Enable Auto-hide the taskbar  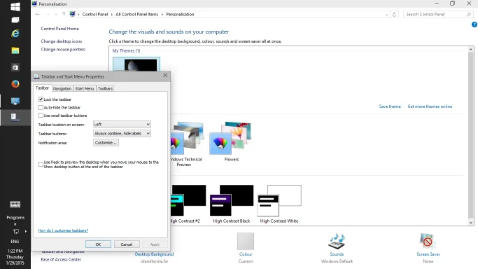tap(41, 107)
